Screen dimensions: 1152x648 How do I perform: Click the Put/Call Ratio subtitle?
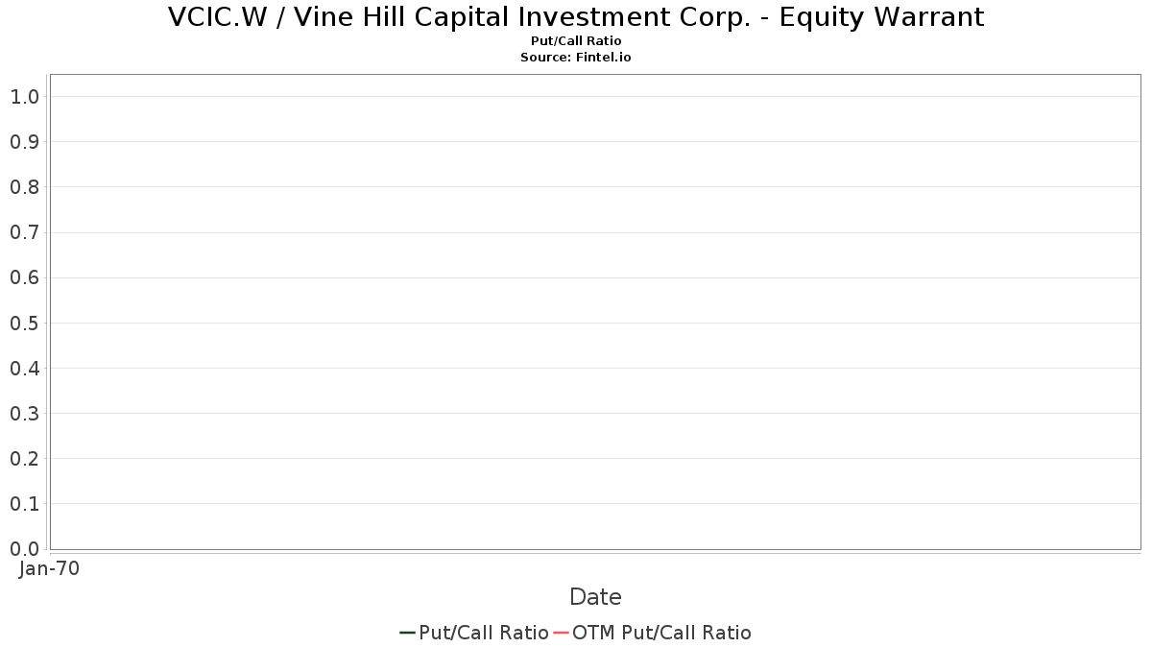point(576,41)
